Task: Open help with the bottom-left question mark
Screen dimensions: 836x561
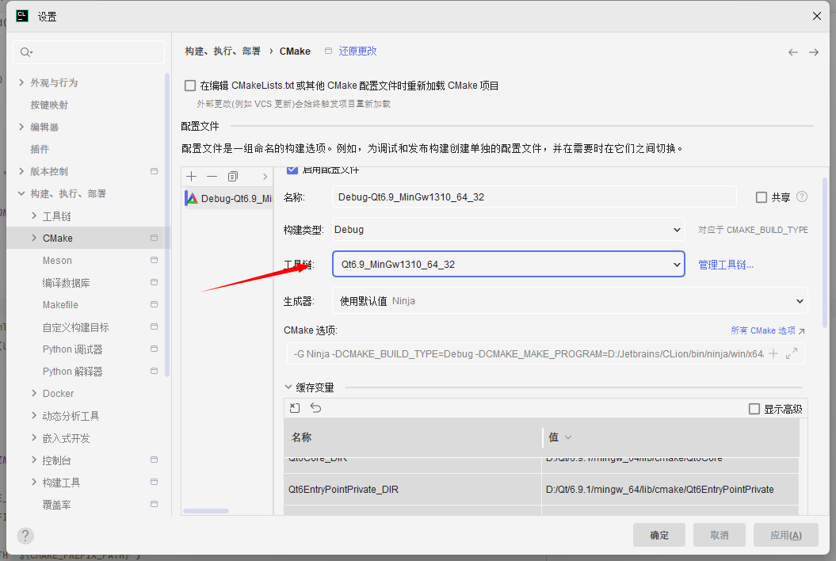Action: (x=25, y=536)
